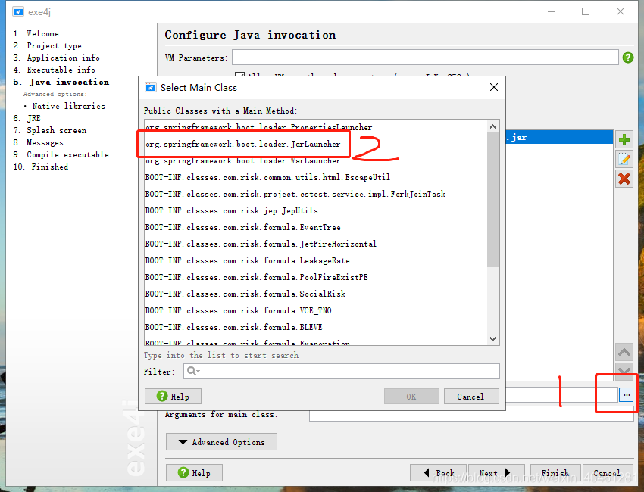Open the Splash screen wizard step
This screenshot has height=492, width=644.
tap(56, 130)
